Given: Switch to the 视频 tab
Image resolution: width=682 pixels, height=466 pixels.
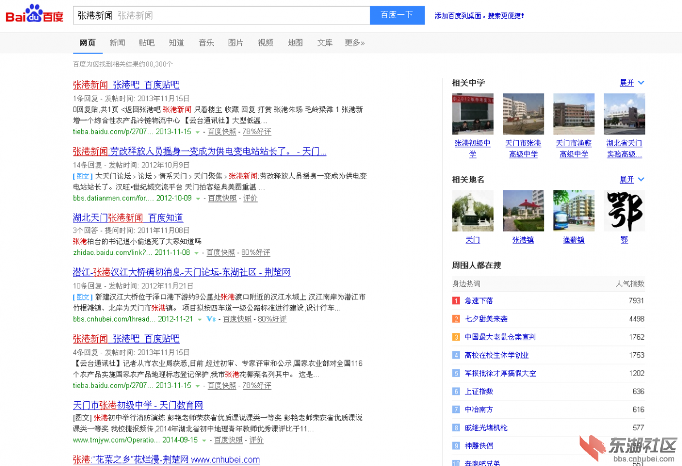Looking at the screenshot, I should 265,43.
